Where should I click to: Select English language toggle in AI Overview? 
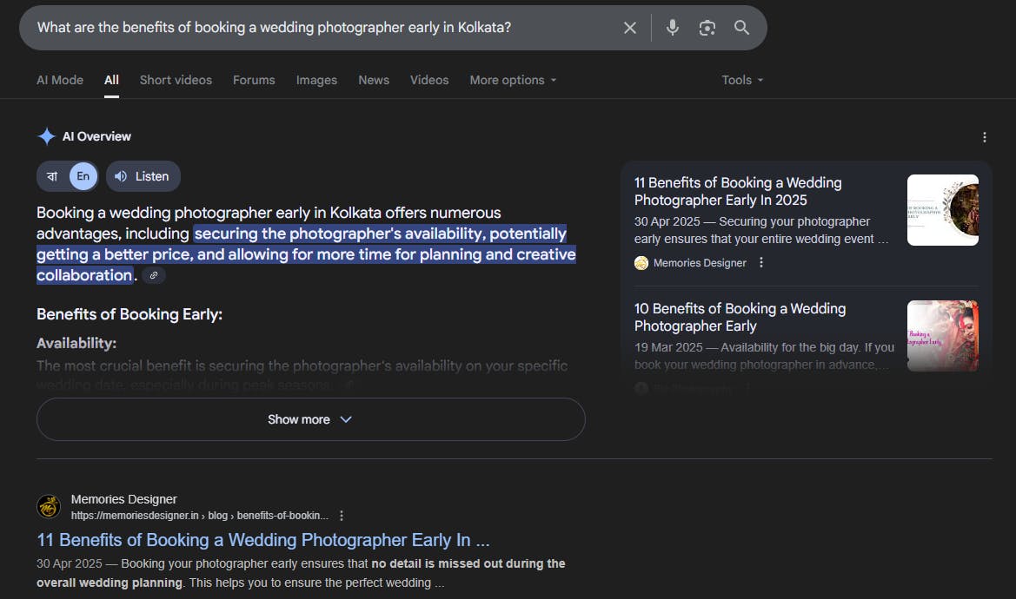[x=83, y=176]
